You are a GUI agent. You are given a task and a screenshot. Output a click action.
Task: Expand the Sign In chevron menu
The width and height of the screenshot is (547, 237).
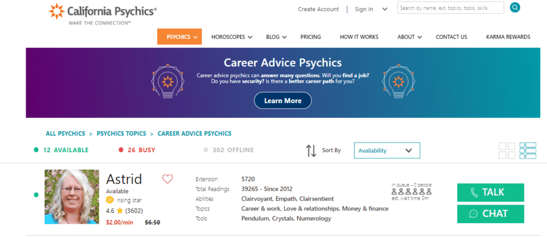pos(385,10)
